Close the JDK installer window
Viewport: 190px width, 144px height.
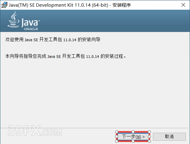[x=183, y=5]
